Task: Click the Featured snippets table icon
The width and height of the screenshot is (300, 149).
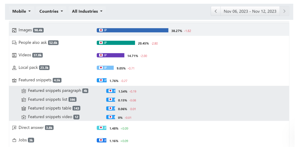Action: (24, 109)
